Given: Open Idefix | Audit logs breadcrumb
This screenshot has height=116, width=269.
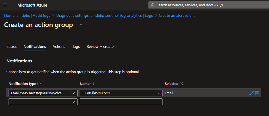Looking at the screenshot, I should coord(35,16).
